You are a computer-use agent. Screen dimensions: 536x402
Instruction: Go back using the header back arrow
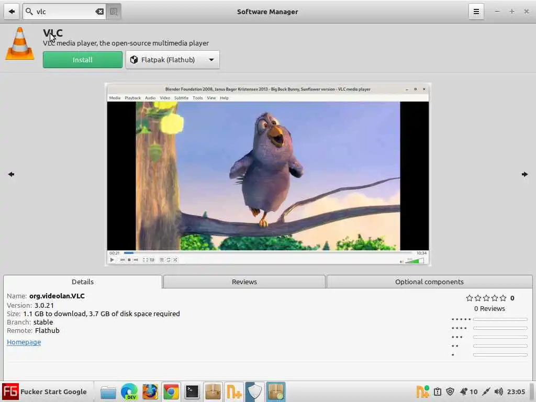[12, 12]
